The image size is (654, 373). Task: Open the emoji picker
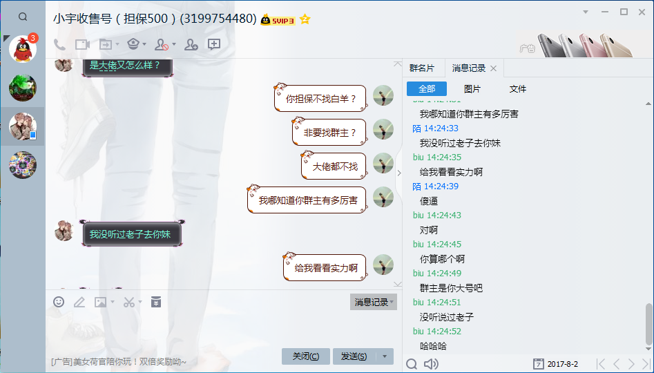click(59, 302)
